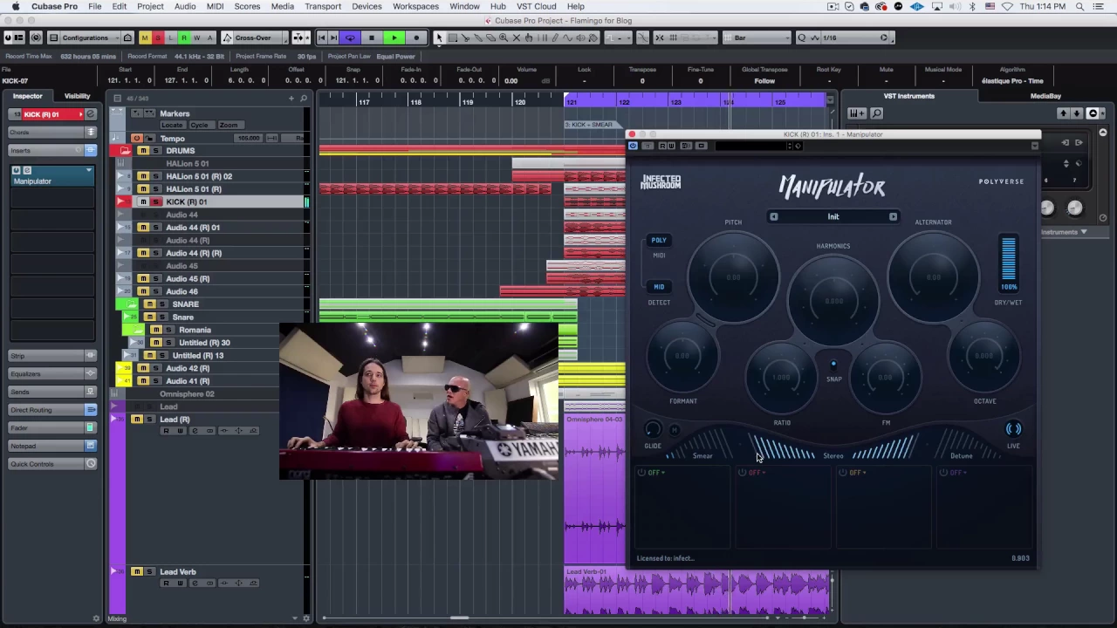Click the Record button in transport
Screen dimensions: 1117x628
(416, 38)
